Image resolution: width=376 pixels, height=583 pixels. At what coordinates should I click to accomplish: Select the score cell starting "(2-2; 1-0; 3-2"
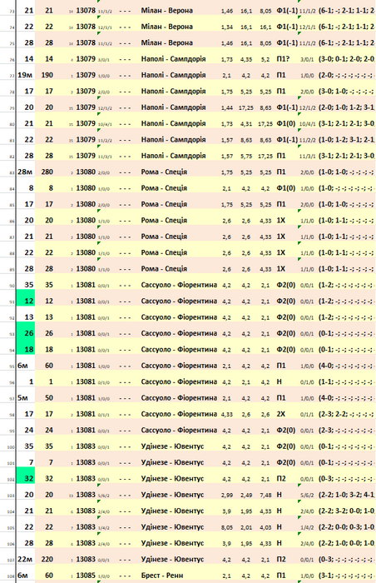346,495
